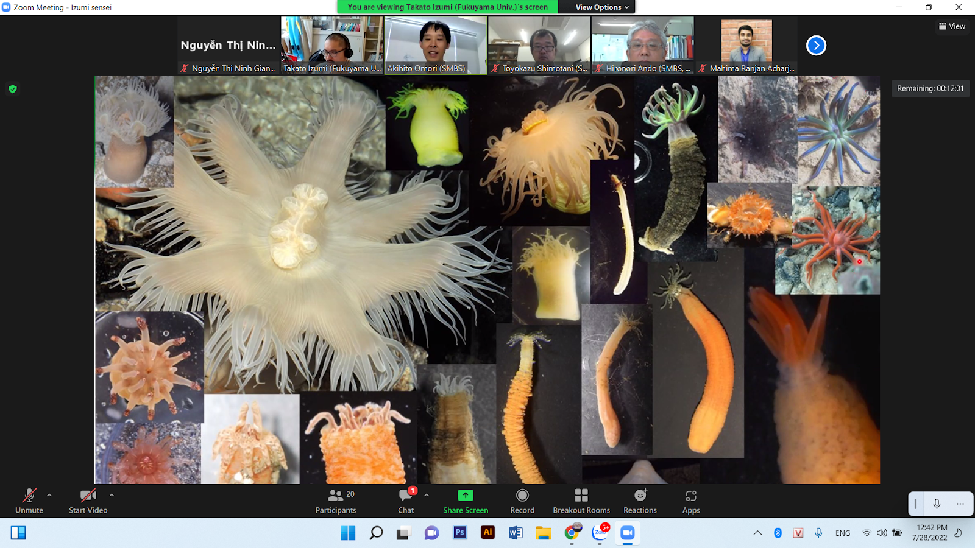Open more options on the floating panel
The height and width of the screenshot is (548, 975).
[x=960, y=504]
